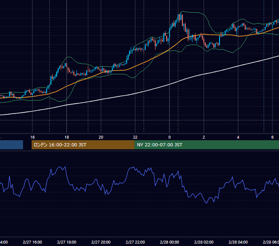Click hour label 0 on price chart axis
Viewport: 279px width, 246px height.
[169, 137]
